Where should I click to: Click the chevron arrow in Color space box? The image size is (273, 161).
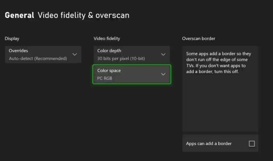[x=163, y=74]
